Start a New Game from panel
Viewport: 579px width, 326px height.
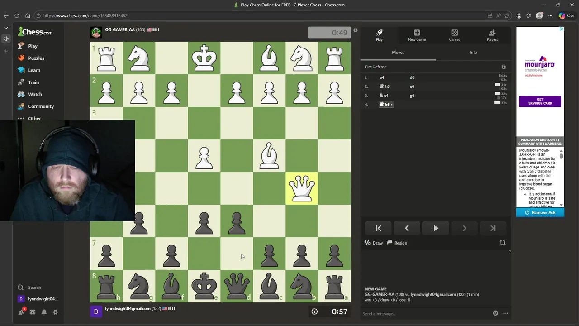click(417, 35)
